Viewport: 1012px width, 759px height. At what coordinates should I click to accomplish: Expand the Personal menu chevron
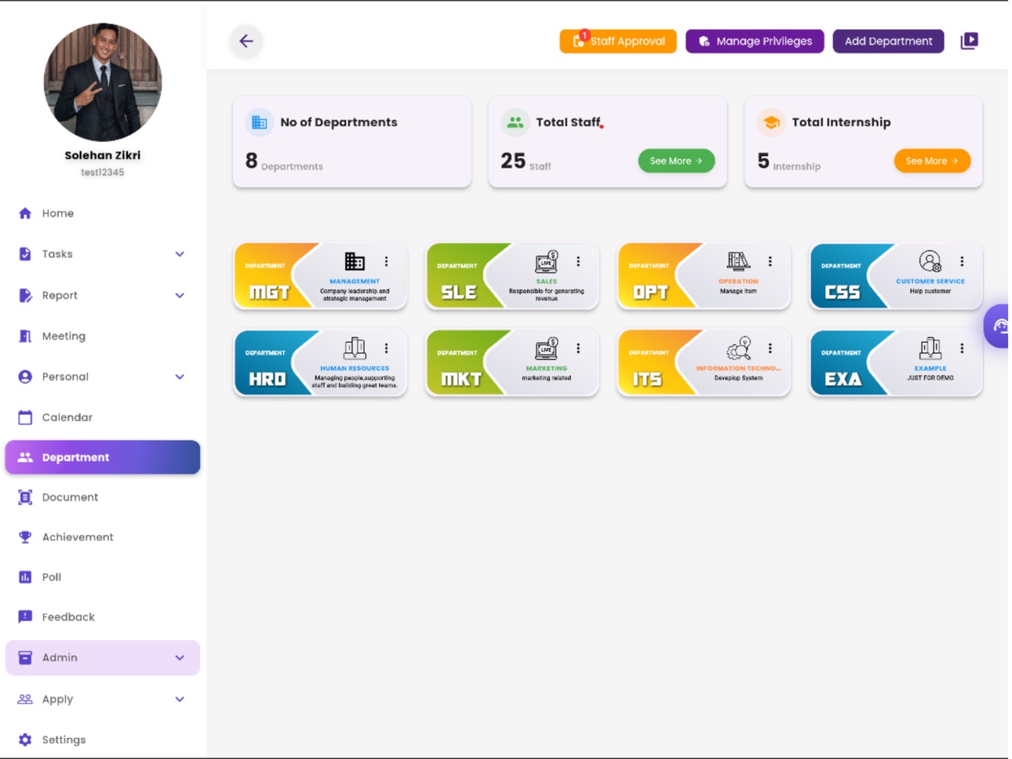pyautogui.click(x=180, y=377)
